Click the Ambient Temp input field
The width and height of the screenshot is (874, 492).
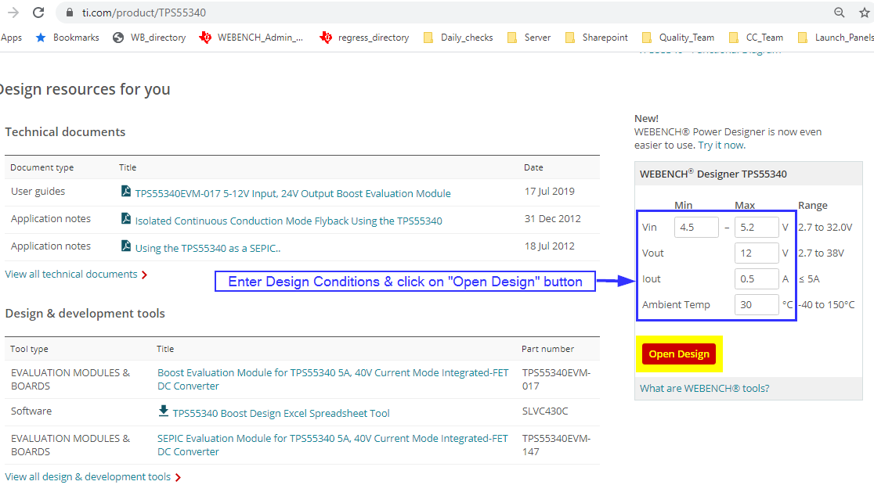click(757, 304)
